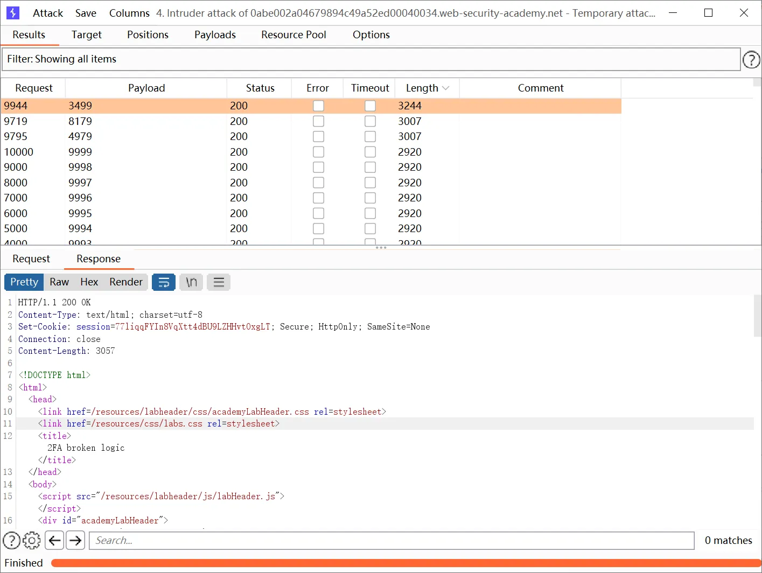Toggle the word wrap icon in response toolbar
The height and width of the screenshot is (573, 762).
pos(164,282)
